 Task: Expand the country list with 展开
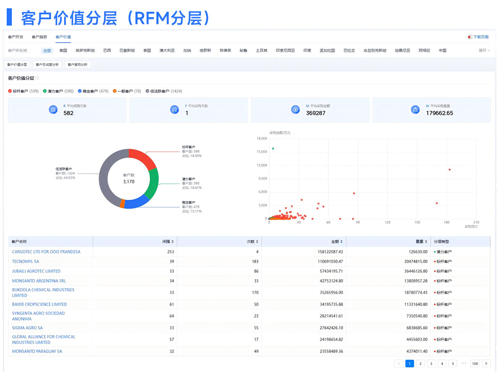[484, 51]
